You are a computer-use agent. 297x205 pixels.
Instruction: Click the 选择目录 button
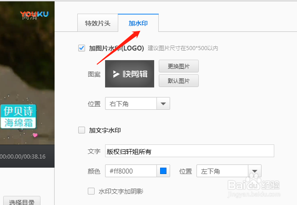(x=22, y=201)
